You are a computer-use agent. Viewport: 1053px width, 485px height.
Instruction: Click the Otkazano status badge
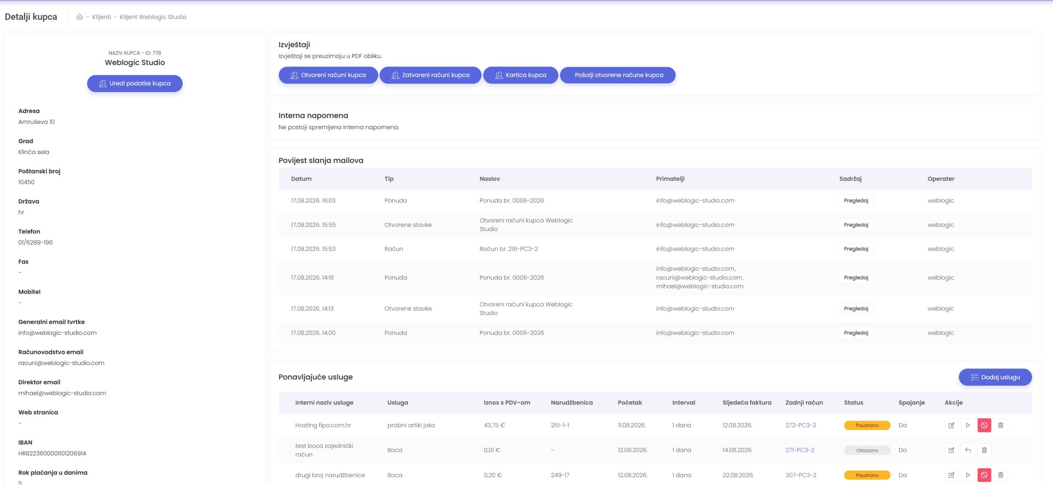coord(867,450)
